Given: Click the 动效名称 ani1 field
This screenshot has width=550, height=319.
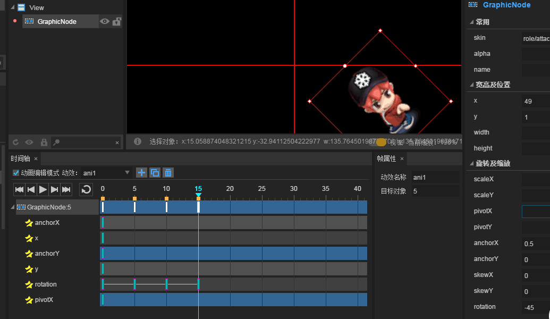Looking at the screenshot, I should point(435,177).
